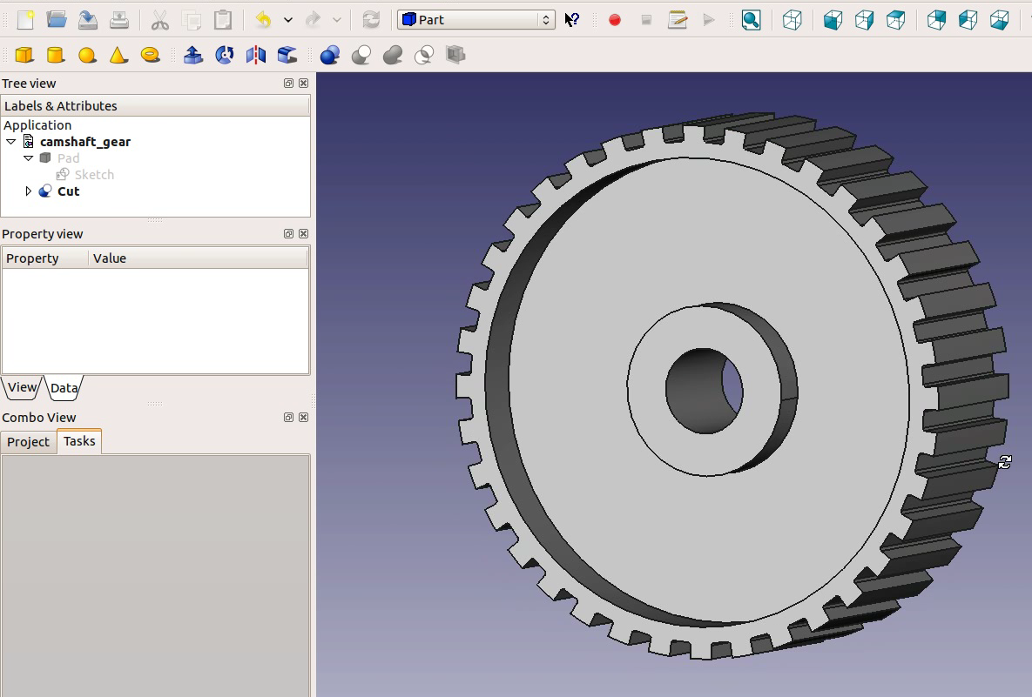Activate the What's This help cursor
This screenshot has height=697, width=1032.
tap(572, 18)
